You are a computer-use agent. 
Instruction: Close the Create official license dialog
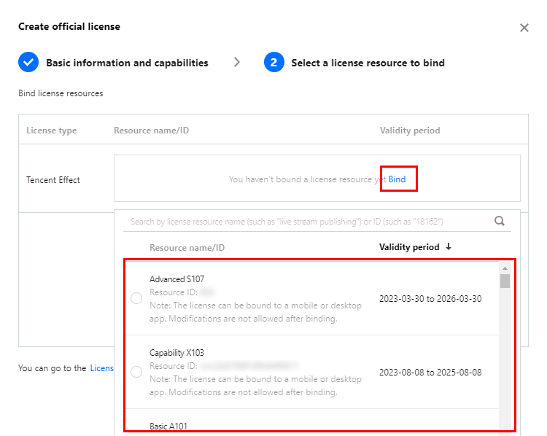click(524, 28)
